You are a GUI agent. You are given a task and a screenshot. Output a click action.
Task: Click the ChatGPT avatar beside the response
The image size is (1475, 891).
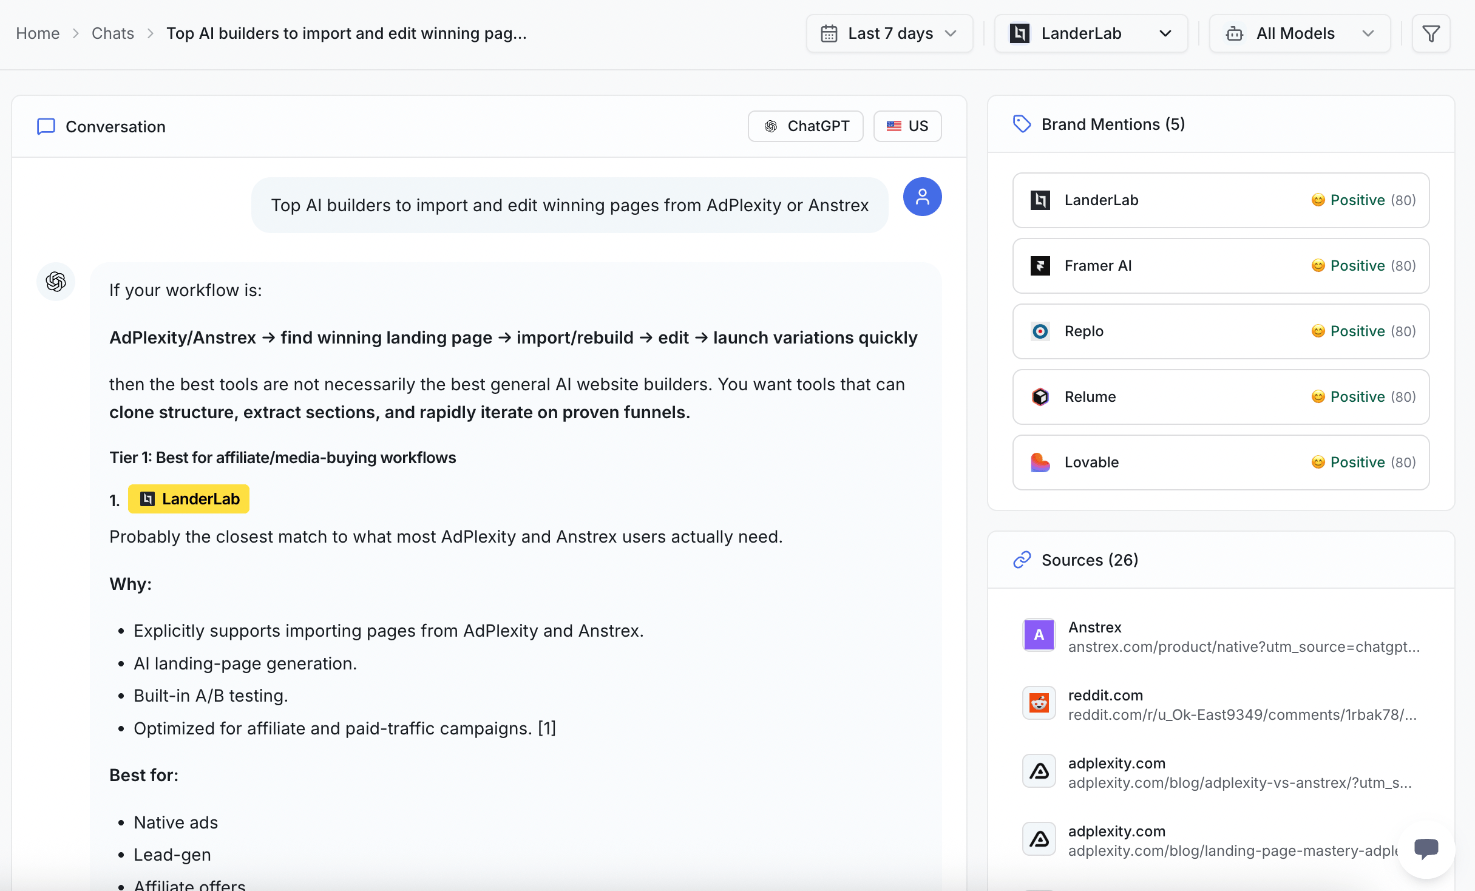coord(56,282)
